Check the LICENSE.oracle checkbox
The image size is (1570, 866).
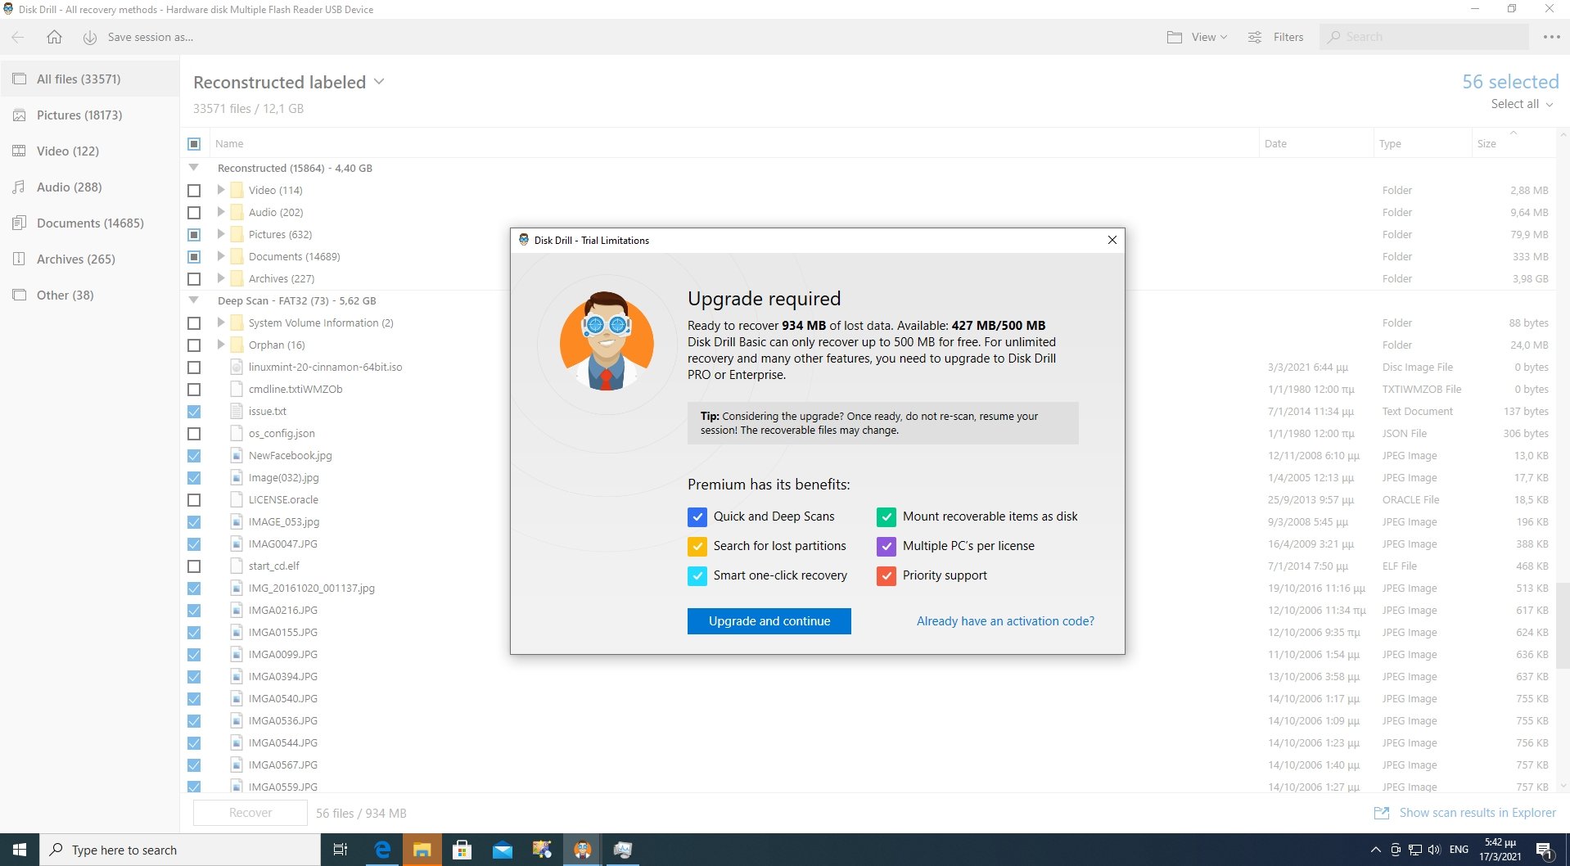[x=194, y=499]
